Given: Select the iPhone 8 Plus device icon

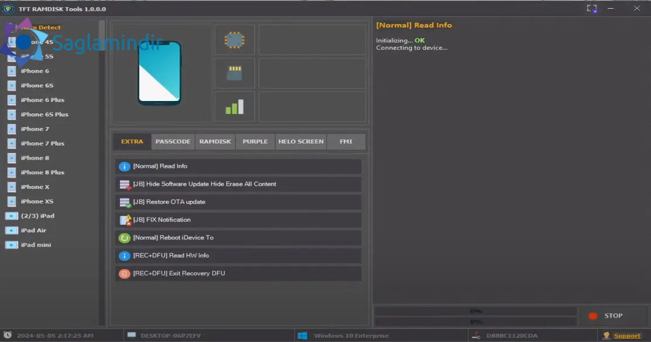Looking at the screenshot, I should coord(11,173).
